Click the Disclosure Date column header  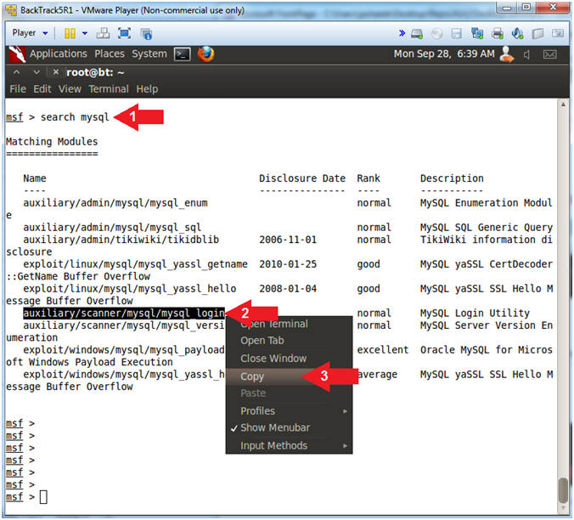point(302,178)
